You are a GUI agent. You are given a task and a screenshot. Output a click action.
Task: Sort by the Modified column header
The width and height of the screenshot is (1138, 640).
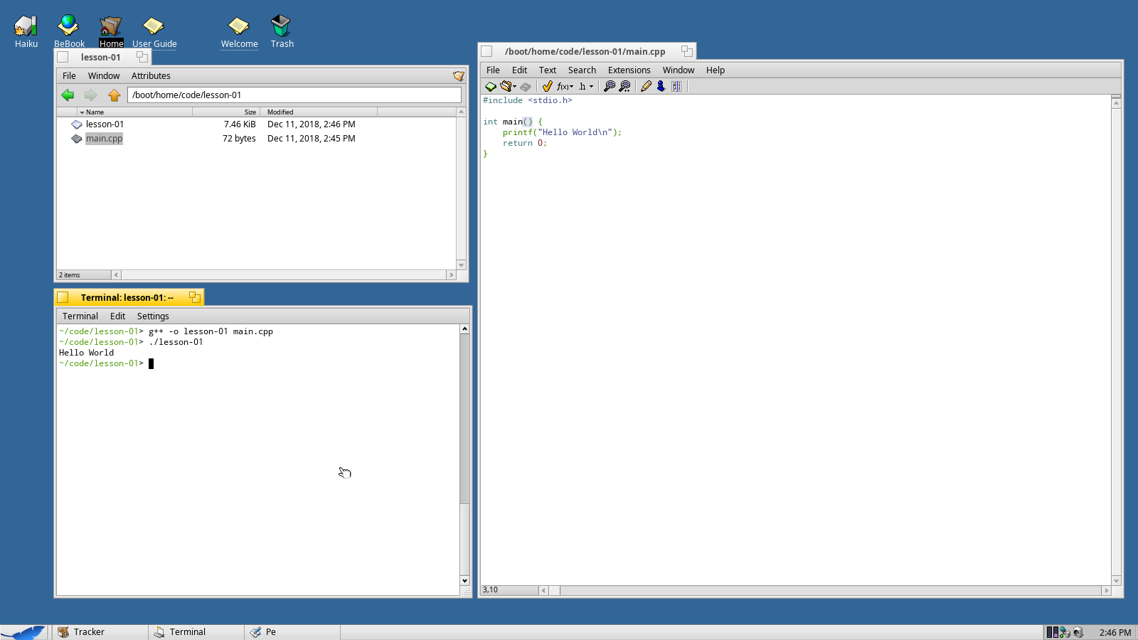(x=319, y=112)
